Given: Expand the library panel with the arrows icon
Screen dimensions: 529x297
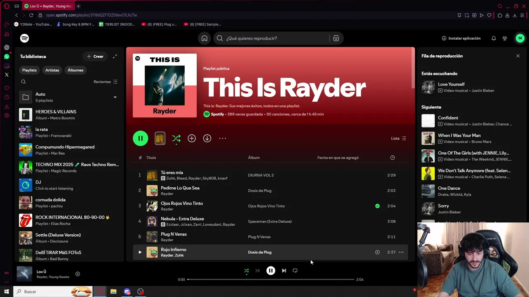Looking at the screenshot, I should tap(115, 57).
